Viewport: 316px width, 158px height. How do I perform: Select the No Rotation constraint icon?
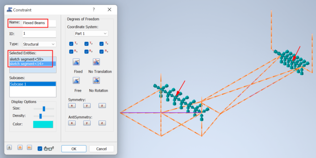(96, 81)
